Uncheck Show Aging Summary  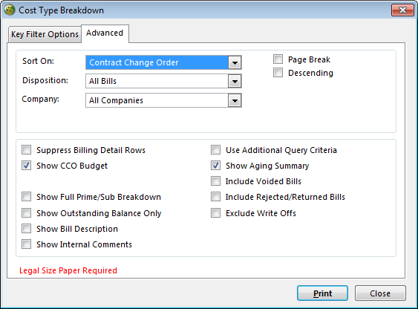pos(215,166)
